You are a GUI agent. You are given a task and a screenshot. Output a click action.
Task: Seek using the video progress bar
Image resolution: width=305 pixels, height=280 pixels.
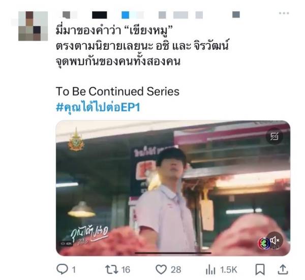tap(173, 253)
